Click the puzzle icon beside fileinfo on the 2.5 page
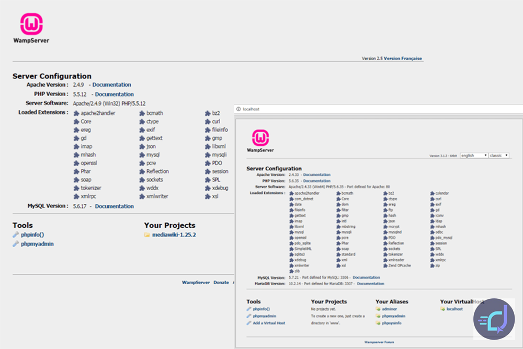Screen dimensions: 523x349 pos(208,130)
